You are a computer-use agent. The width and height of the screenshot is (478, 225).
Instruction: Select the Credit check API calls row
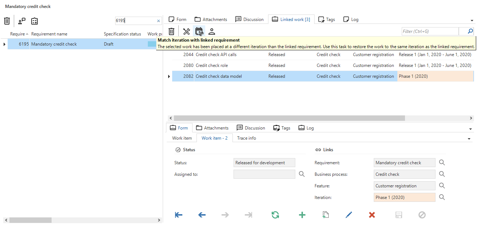(x=216, y=55)
